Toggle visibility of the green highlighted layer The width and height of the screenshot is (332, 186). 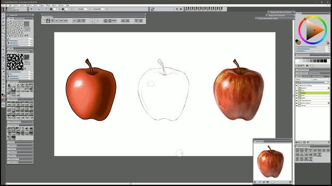297,93
